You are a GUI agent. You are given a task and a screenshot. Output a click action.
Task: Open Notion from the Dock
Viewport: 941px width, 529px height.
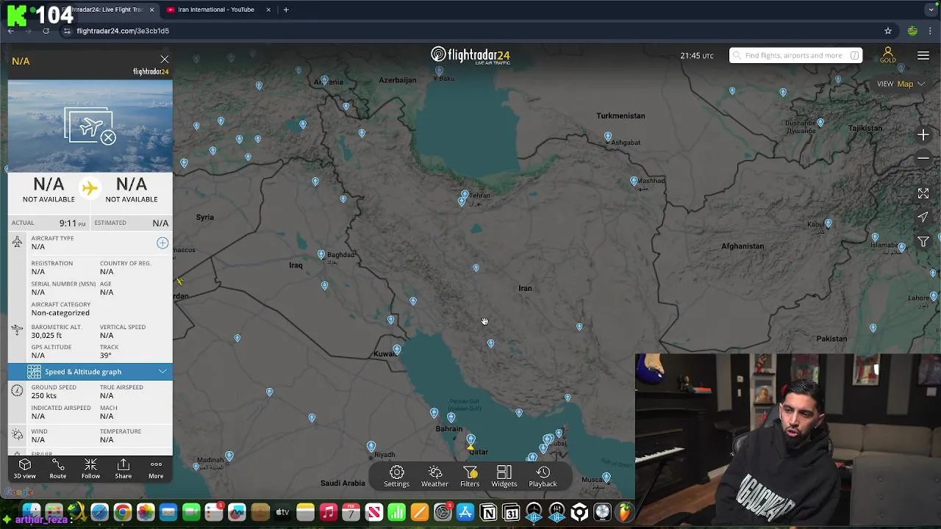488,512
